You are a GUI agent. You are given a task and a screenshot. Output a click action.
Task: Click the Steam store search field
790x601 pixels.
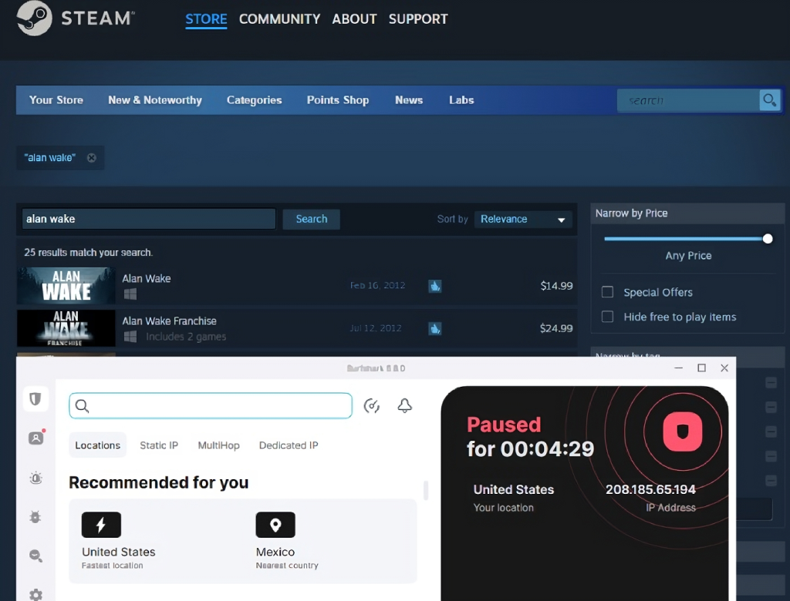click(688, 100)
